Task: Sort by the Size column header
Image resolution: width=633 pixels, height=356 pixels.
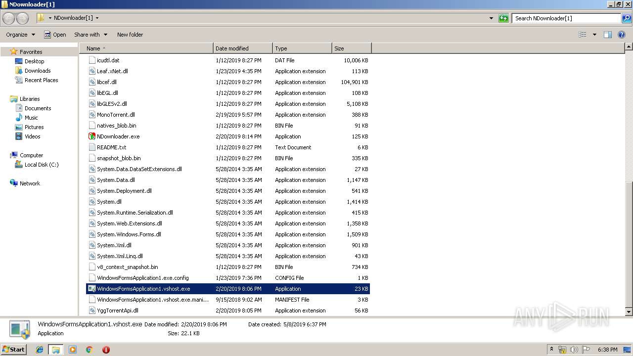Action: [352, 48]
